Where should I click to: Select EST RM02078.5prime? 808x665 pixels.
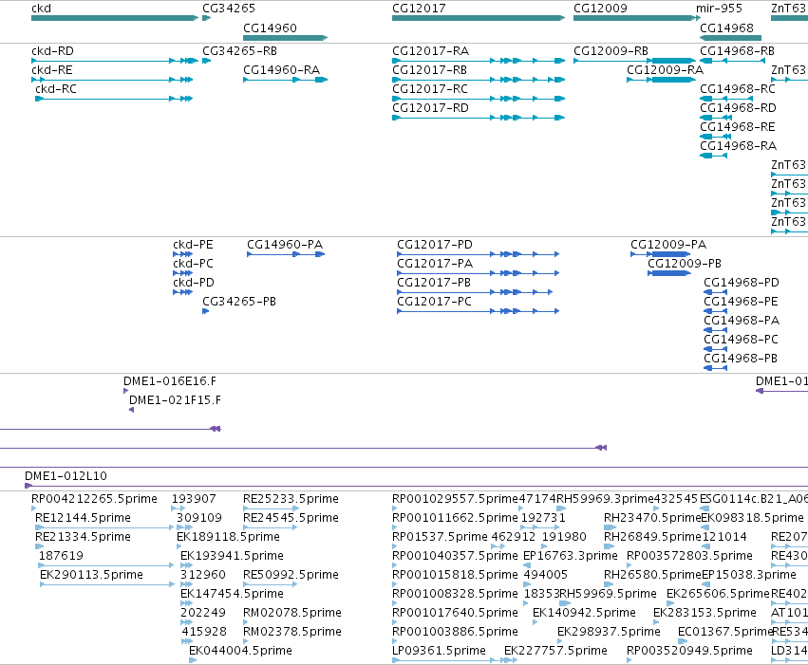292,613
